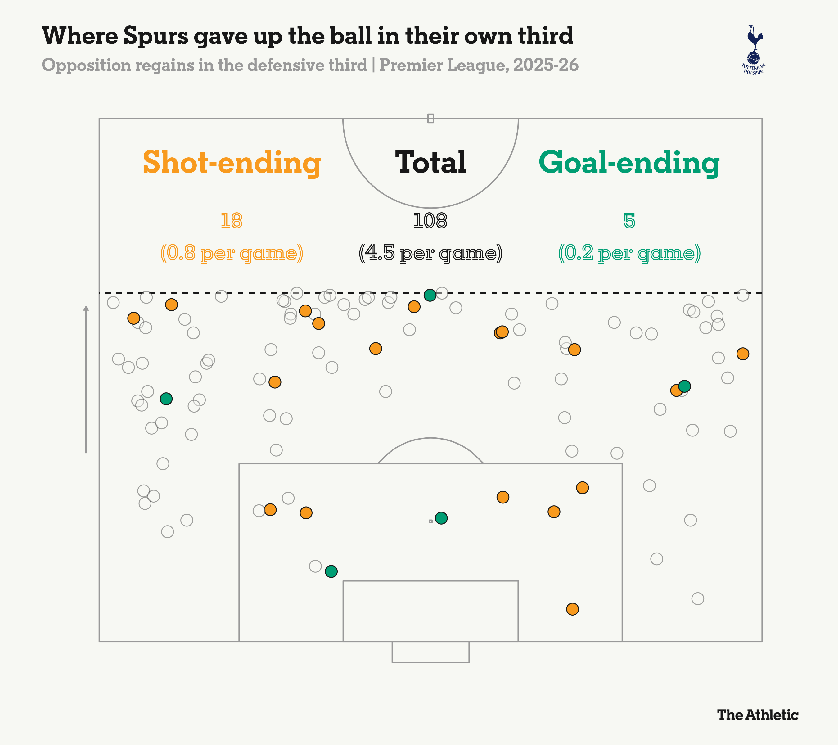
Task: Click the shot-ending count of 18
Action: point(232,221)
